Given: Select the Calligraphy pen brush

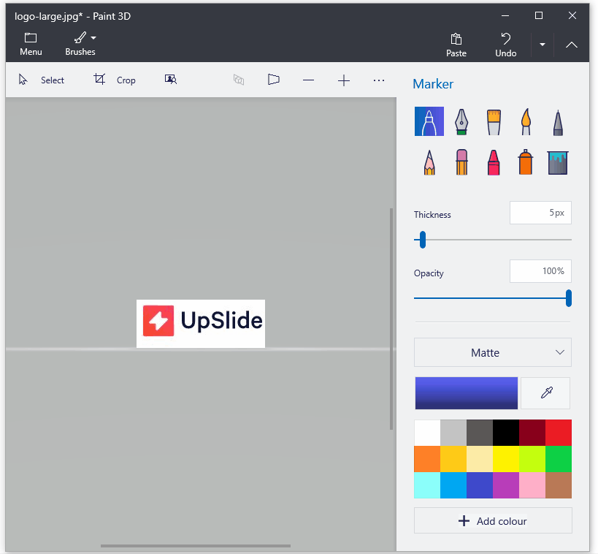Looking at the screenshot, I should coord(461,122).
